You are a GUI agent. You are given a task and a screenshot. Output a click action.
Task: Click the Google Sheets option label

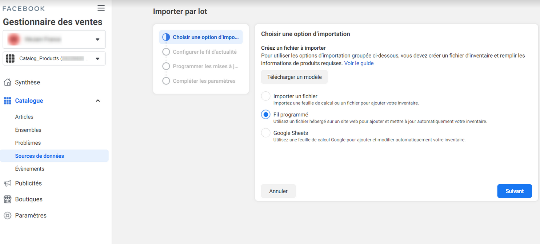tap(291, 133)
